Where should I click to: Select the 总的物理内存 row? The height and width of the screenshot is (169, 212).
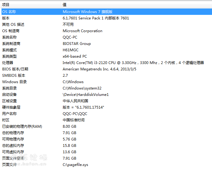[107, 133]
